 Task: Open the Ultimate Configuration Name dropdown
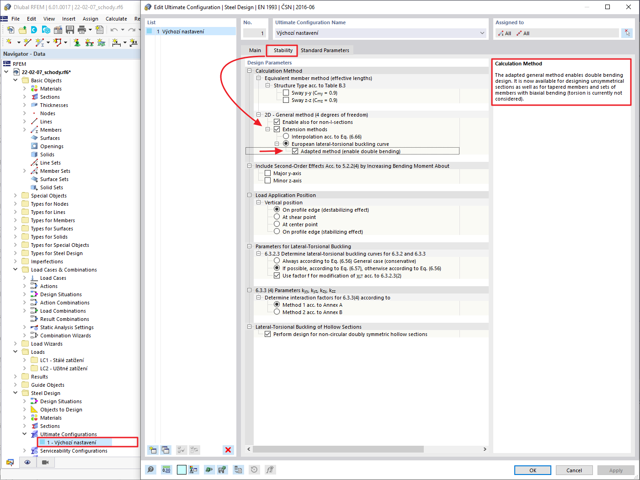[482, 32]
